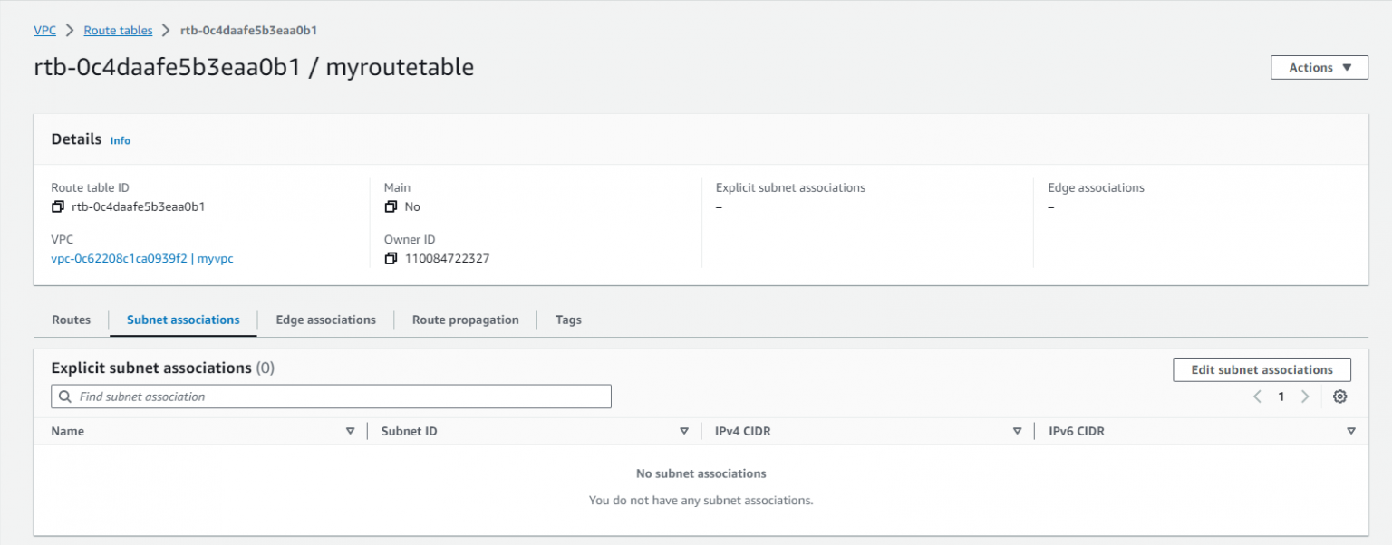Switch to the Tags tab
The image size is (1392, 545).
click(568, 320)
